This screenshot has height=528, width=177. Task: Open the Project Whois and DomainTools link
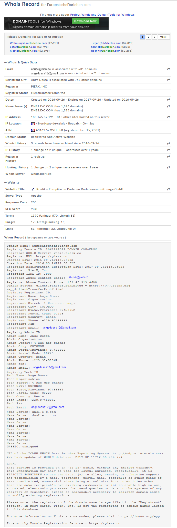point(102,15)
